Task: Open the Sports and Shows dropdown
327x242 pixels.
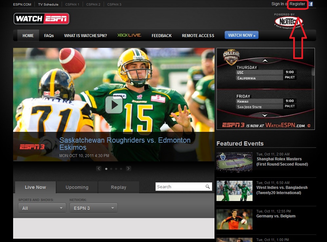Action: pyautogui.click(x=42, y=208)
